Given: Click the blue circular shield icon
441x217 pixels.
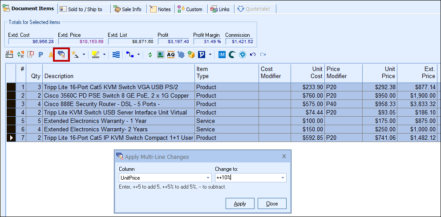Looking at the screenshot, I should 243,55.
